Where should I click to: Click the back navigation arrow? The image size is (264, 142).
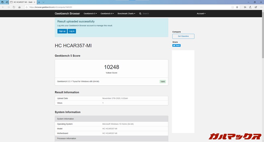click(x=3, y=7)
